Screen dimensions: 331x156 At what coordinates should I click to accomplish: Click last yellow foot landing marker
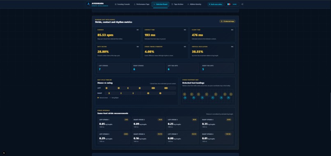click(231, 94)
